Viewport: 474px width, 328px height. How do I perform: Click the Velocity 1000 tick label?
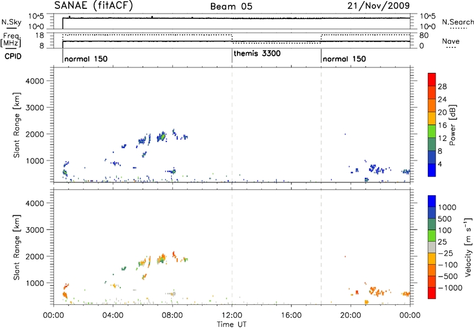(447, 207)
